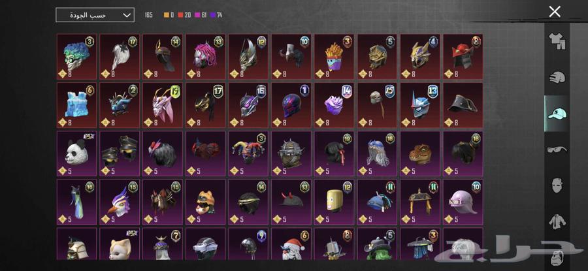Select the green-haired clown headgear

pyautogui.click(x=77, y=57)
